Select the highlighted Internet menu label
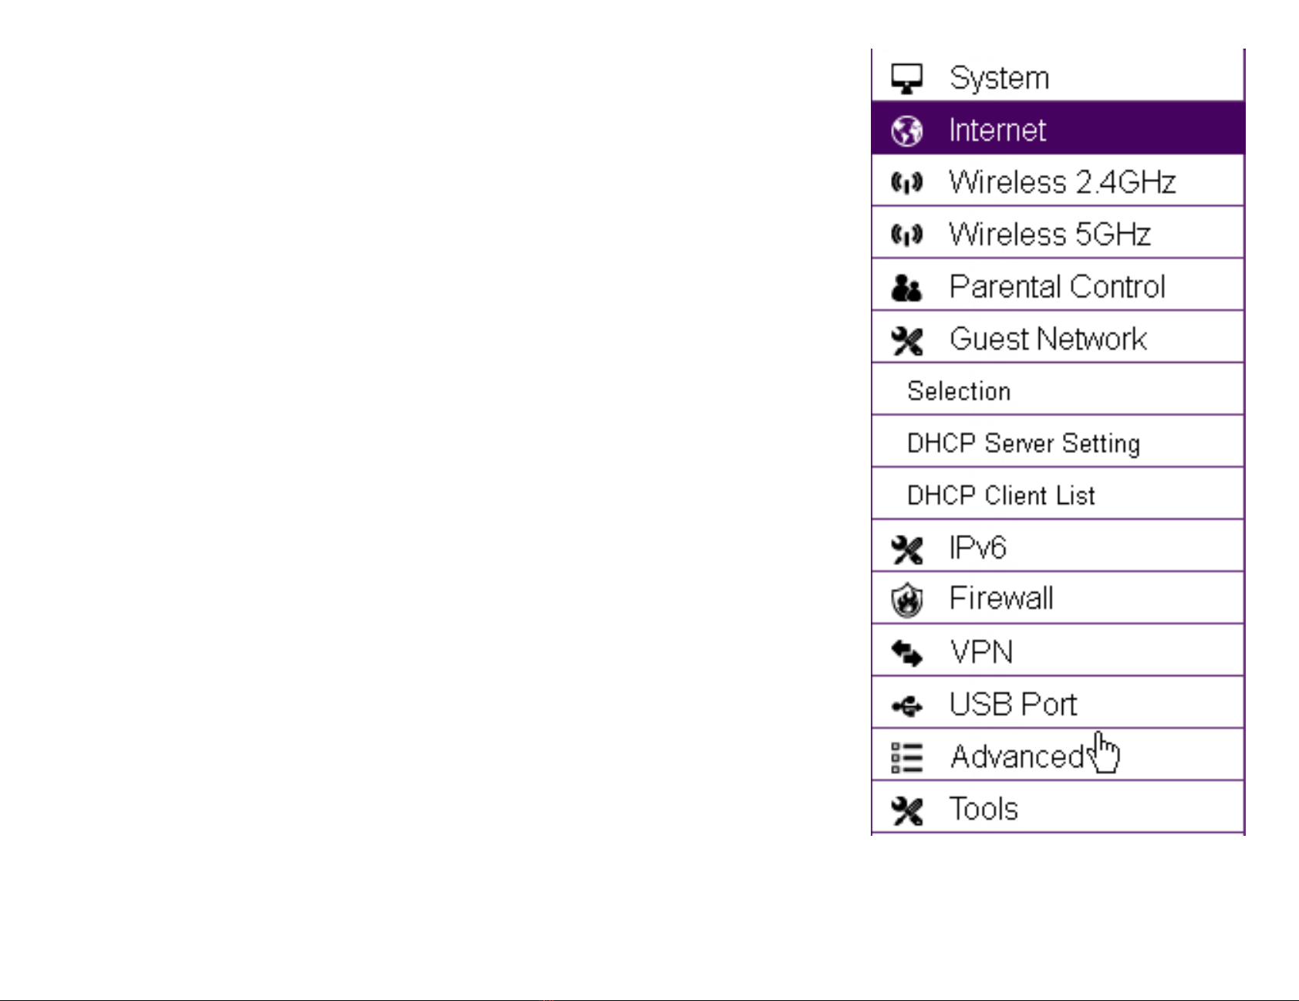This screenshot has width=1299, height=1001. point(997,130)
